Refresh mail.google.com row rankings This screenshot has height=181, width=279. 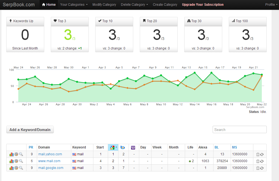pyautogui.click(x=262, y=168)
